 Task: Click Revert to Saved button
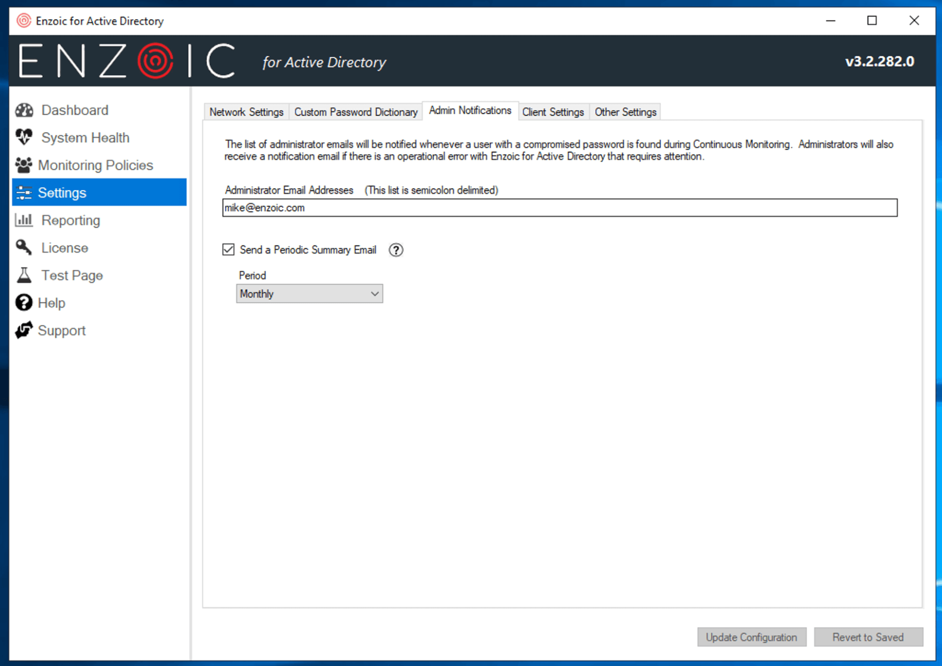pyautogui.click(x=868, y=637)
